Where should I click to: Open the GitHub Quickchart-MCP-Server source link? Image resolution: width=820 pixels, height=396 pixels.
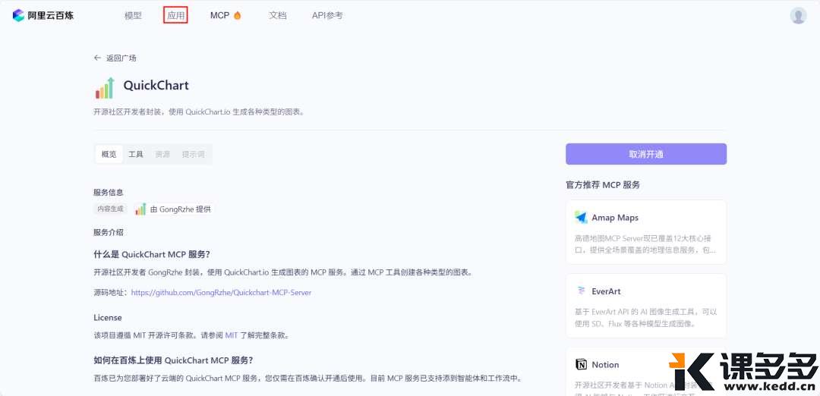click(221, 293)
